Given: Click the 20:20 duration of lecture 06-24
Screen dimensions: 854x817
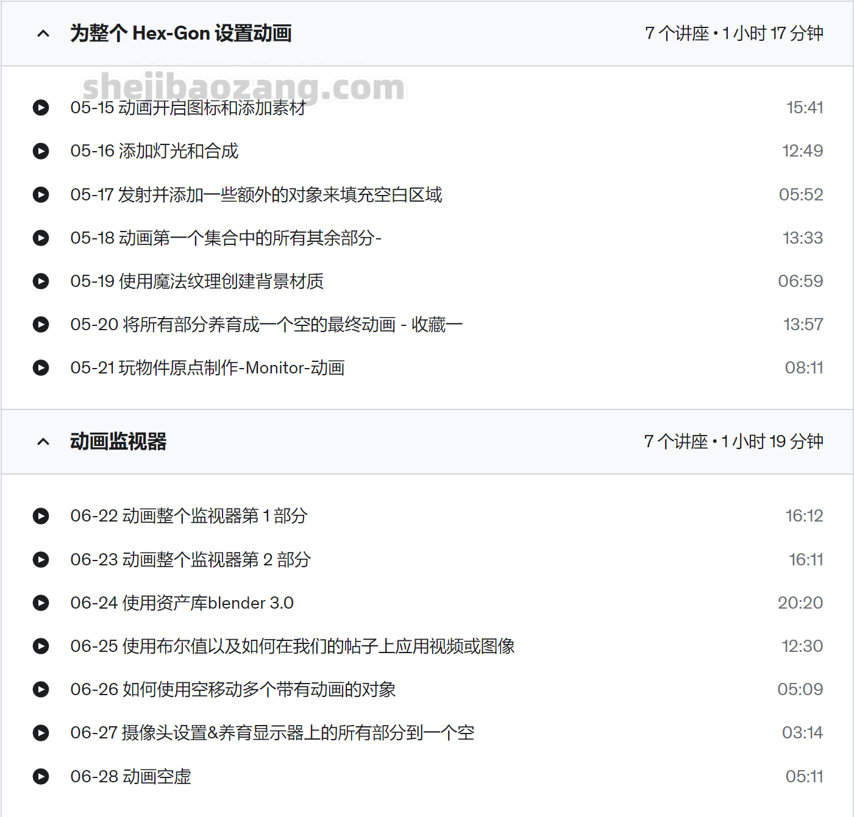Looking at the screenshot, I should 800,603.
